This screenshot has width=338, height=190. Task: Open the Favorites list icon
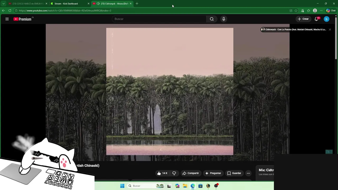pos(308,11)
